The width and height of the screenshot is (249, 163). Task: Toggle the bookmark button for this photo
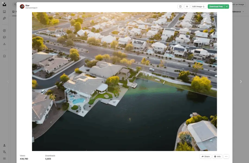(x=180, y=7)
